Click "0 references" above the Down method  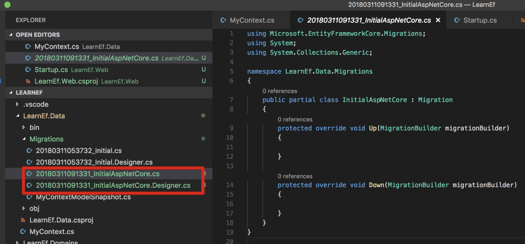click(x=295, y=176)
